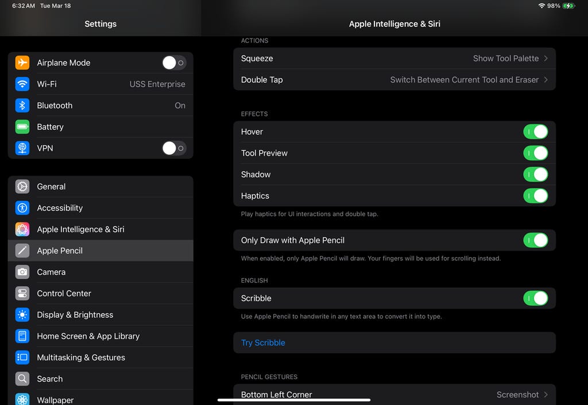Image resolution: width=588 pixels, height=405 pixels.
Task: Open Double Tap action options chevron
Action: click(546, 80)
